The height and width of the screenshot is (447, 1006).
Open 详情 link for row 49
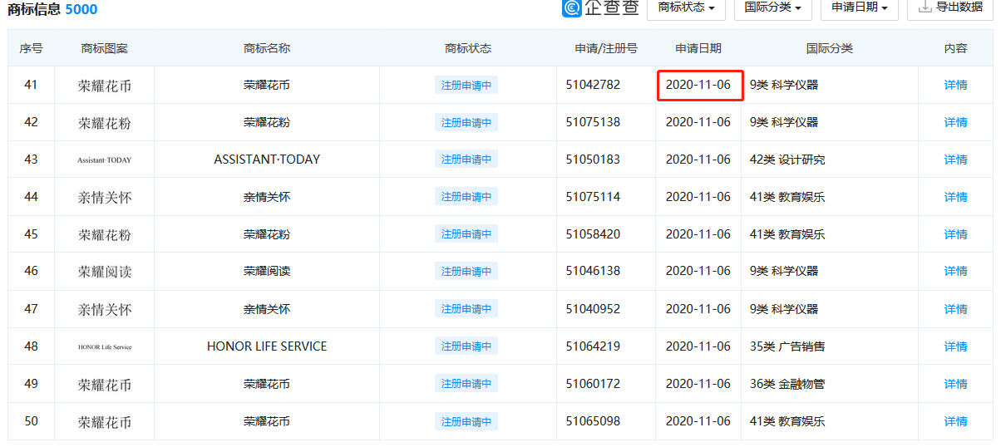pos(955,384)
